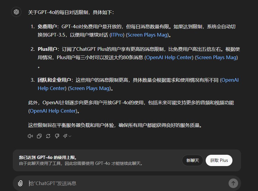Click the ChatGPT logo avatar

point(16,12)
